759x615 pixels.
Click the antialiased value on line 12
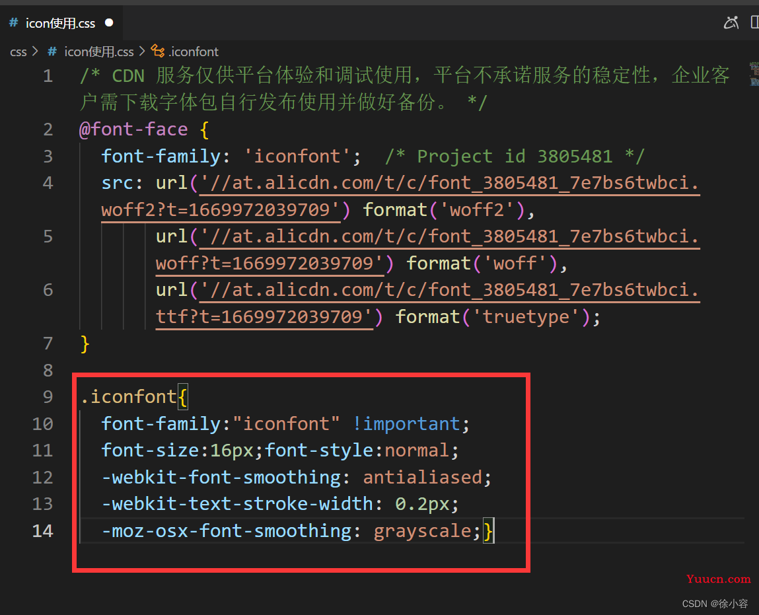click(x=422, y=478)
